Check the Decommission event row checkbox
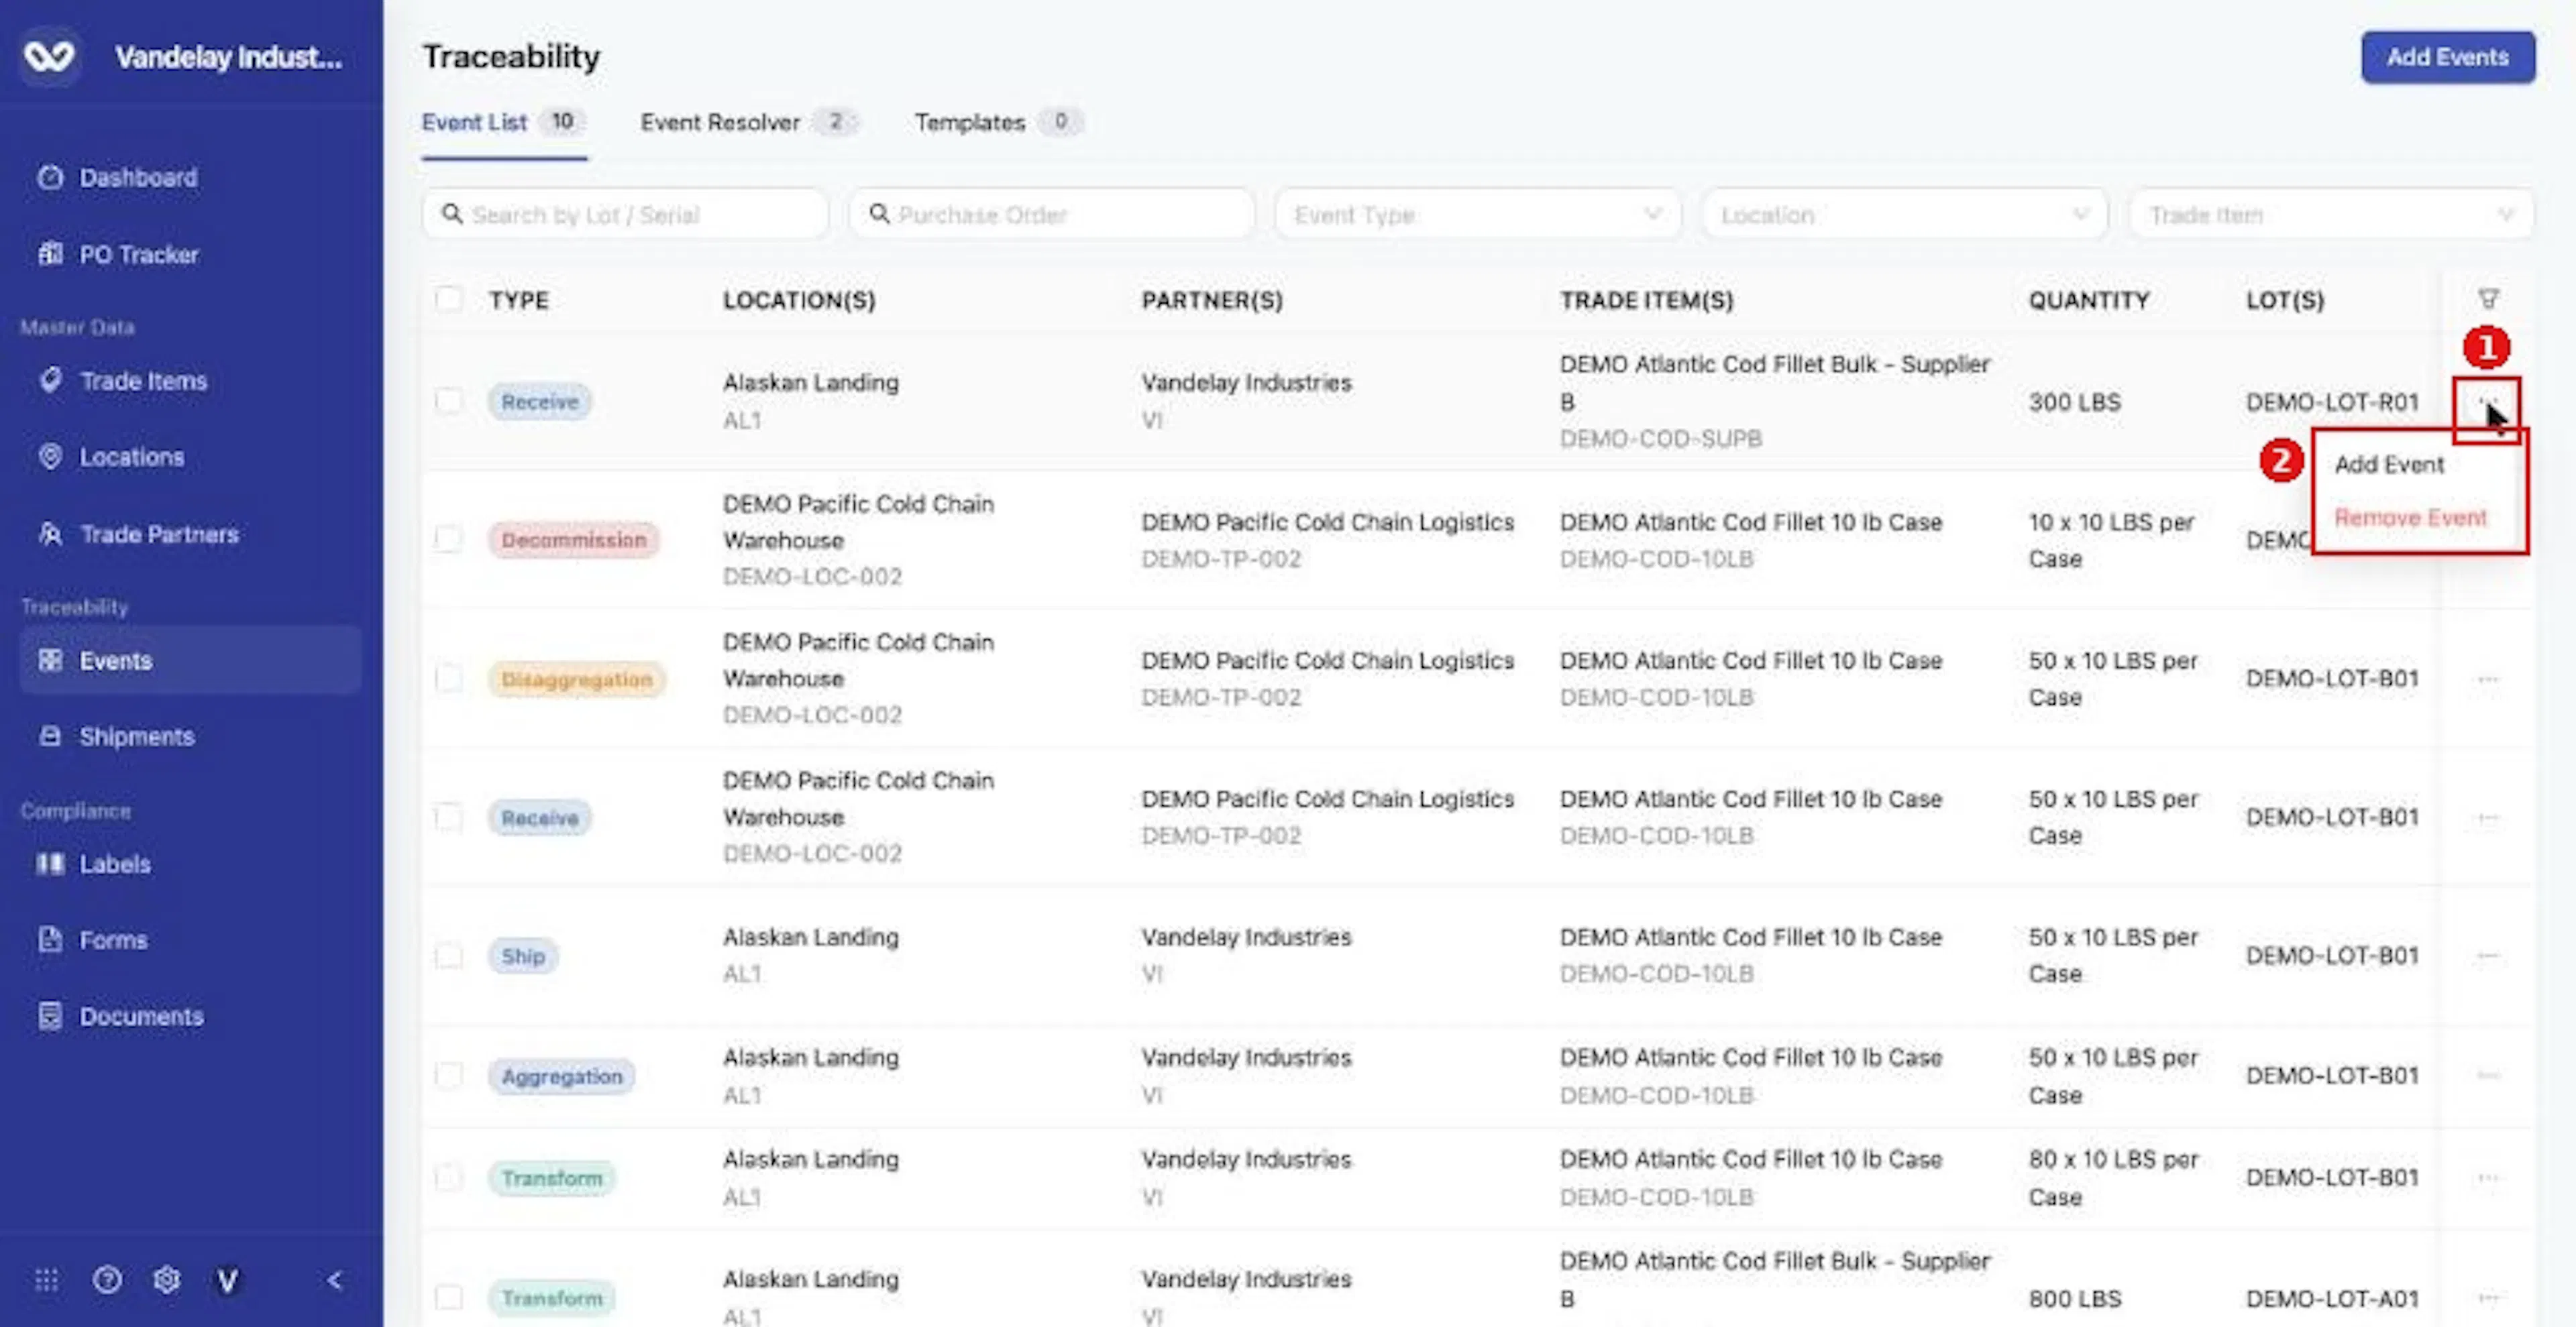The image size is (2576, 1327). coord(449,540)
